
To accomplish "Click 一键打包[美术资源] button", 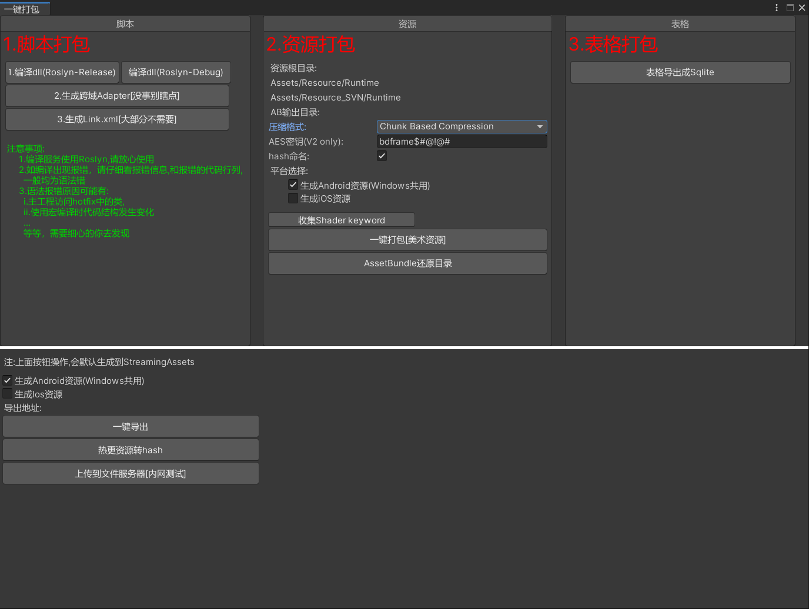I will click(407, 240).
